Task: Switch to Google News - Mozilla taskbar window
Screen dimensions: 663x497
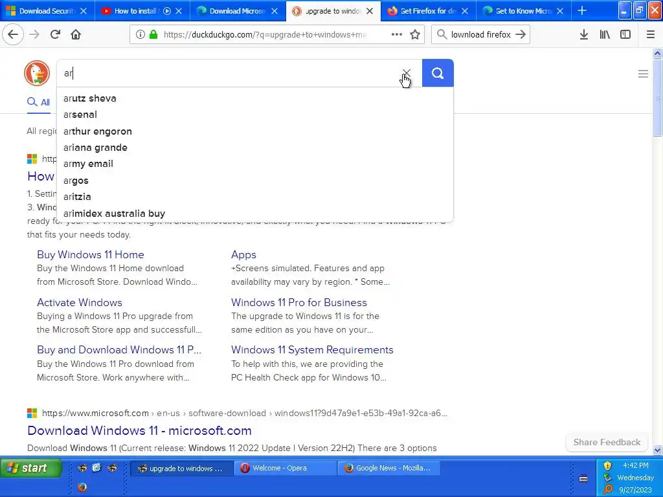Action: pos(388,468)
